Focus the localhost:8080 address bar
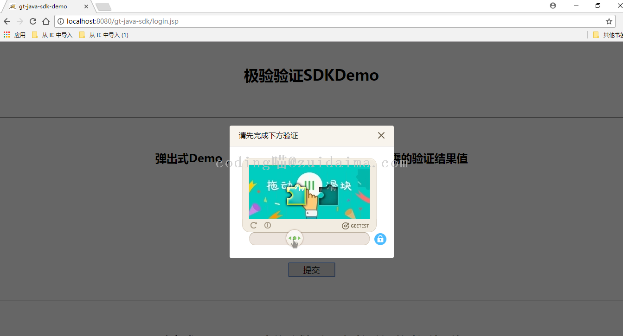The image size is (623, 336). pyautogui.click(x=335, y=21)
